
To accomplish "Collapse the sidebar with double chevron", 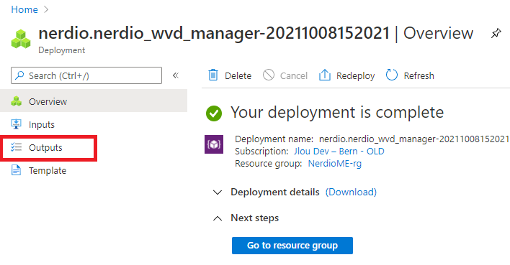I will 176,75.
